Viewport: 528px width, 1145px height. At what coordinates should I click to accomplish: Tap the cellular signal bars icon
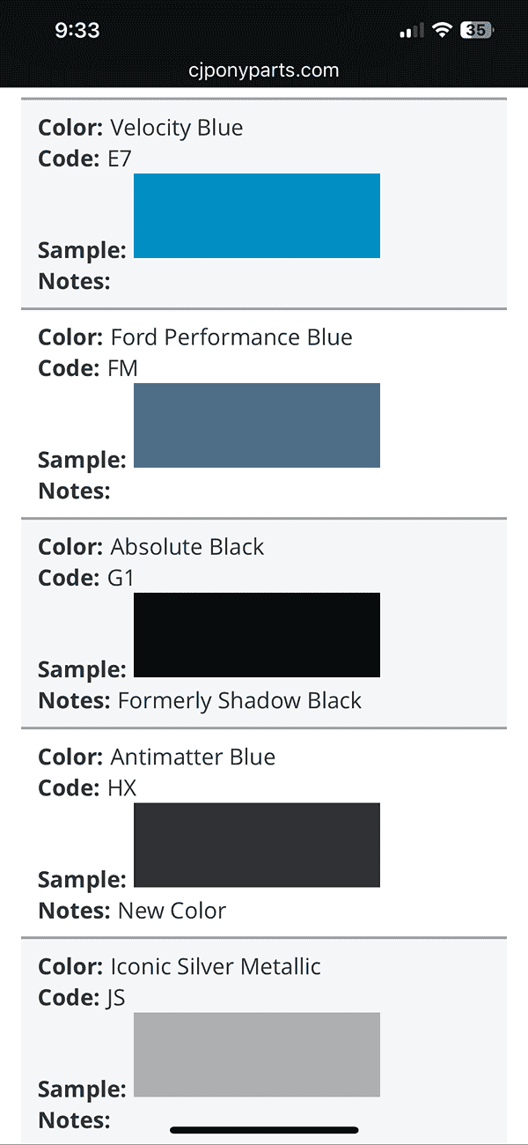coord(411,32)
